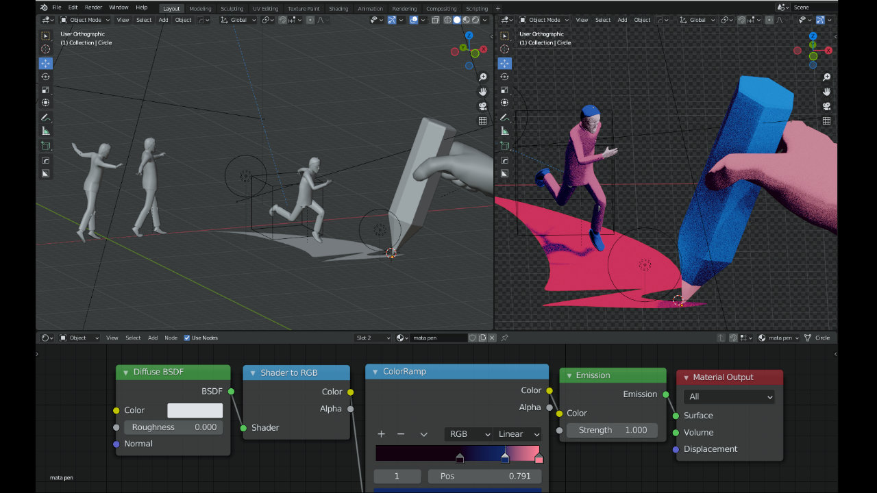The width and height of the screenshot is (877, 493).
Task: Click the plus button to add ColorRamp stop
Action: [382, 434]
